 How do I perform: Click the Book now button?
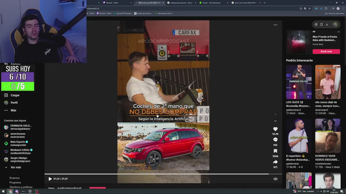[x=326, y=51]
